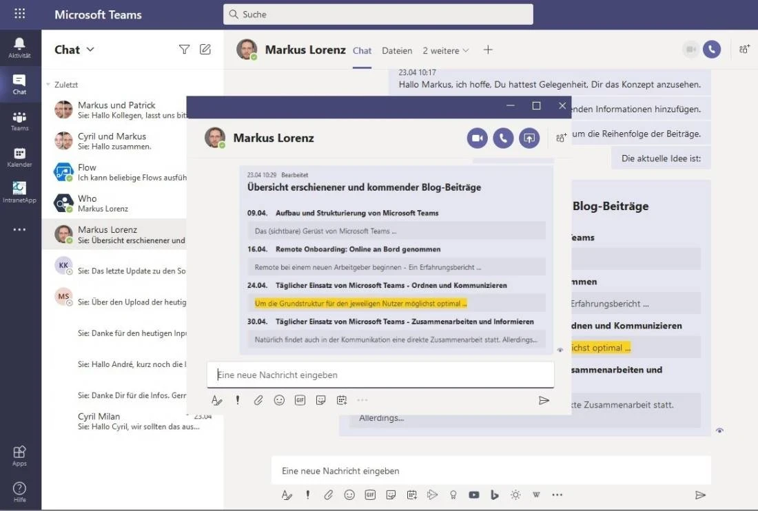Screen dimensions: 758x511
Task: Open Teams section in left rail
Action: click(x=19, y=121)
